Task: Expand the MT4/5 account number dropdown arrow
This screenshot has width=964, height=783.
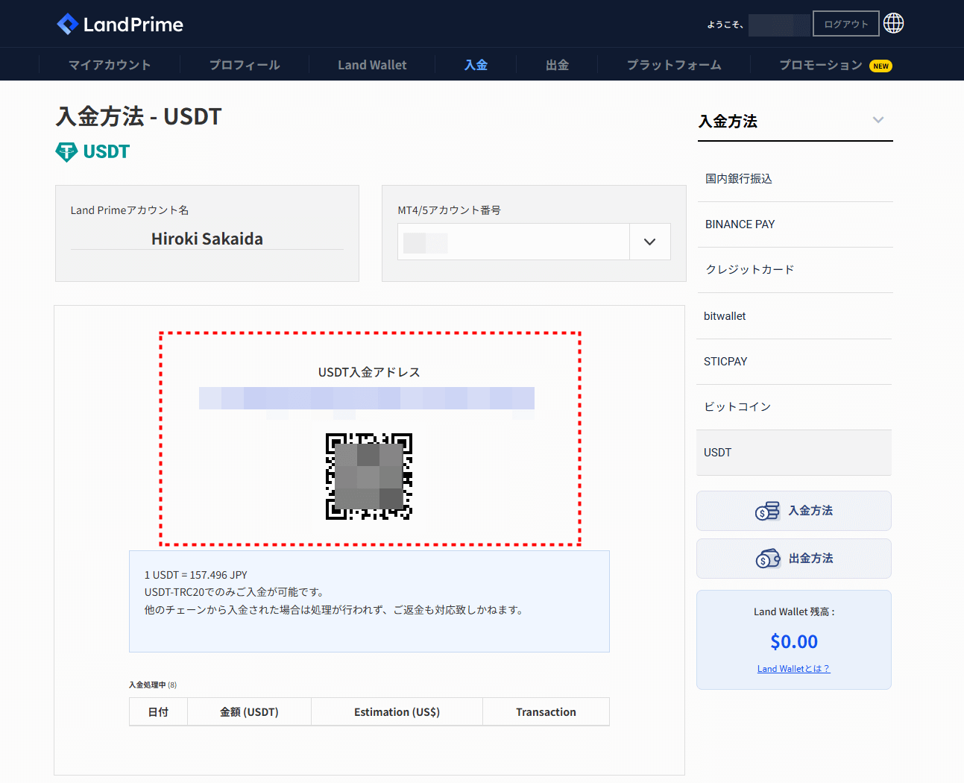Action: coord(649,242)
